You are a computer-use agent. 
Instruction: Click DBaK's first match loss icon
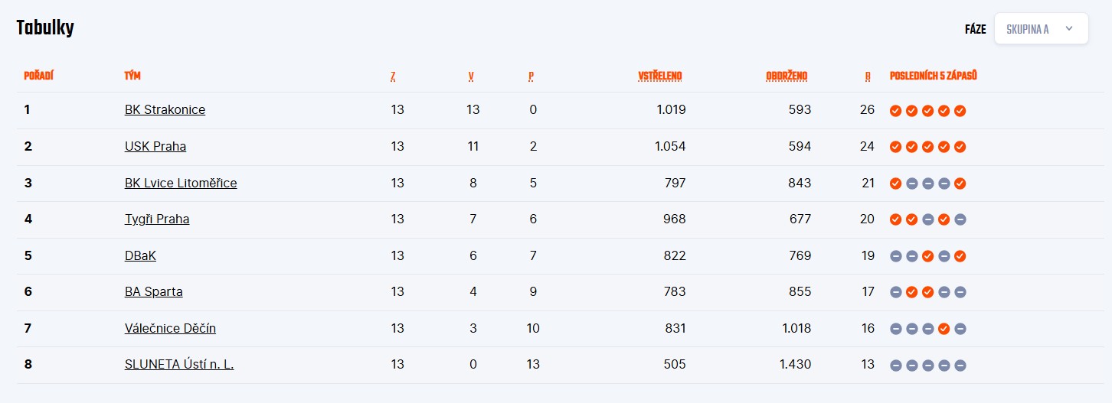point(895,256)
